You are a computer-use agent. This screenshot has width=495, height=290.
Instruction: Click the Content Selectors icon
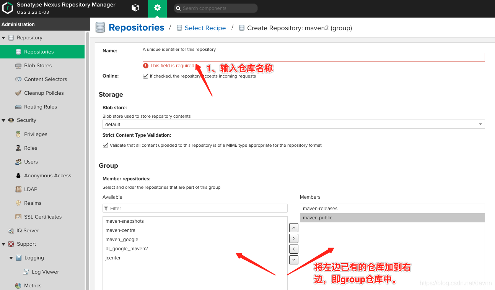click(18, 79)
